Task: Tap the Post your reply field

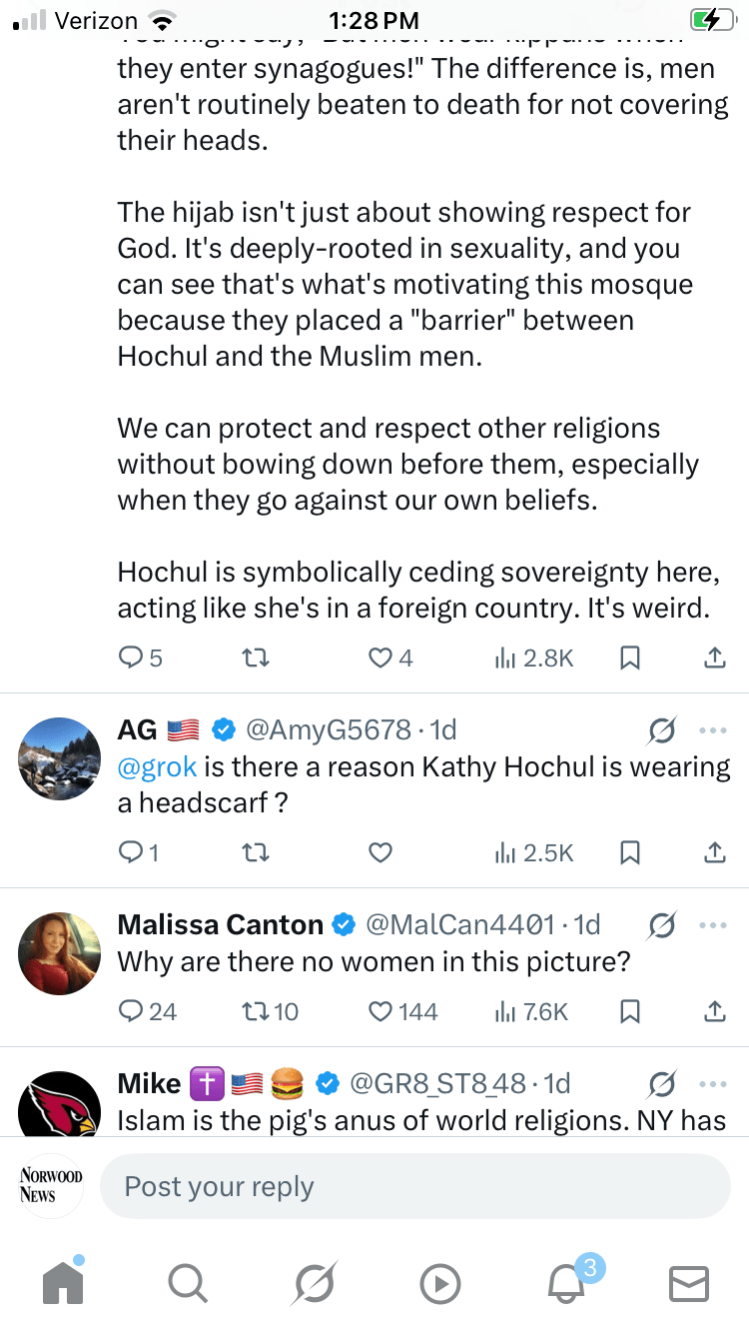Action: [414, 1187]
